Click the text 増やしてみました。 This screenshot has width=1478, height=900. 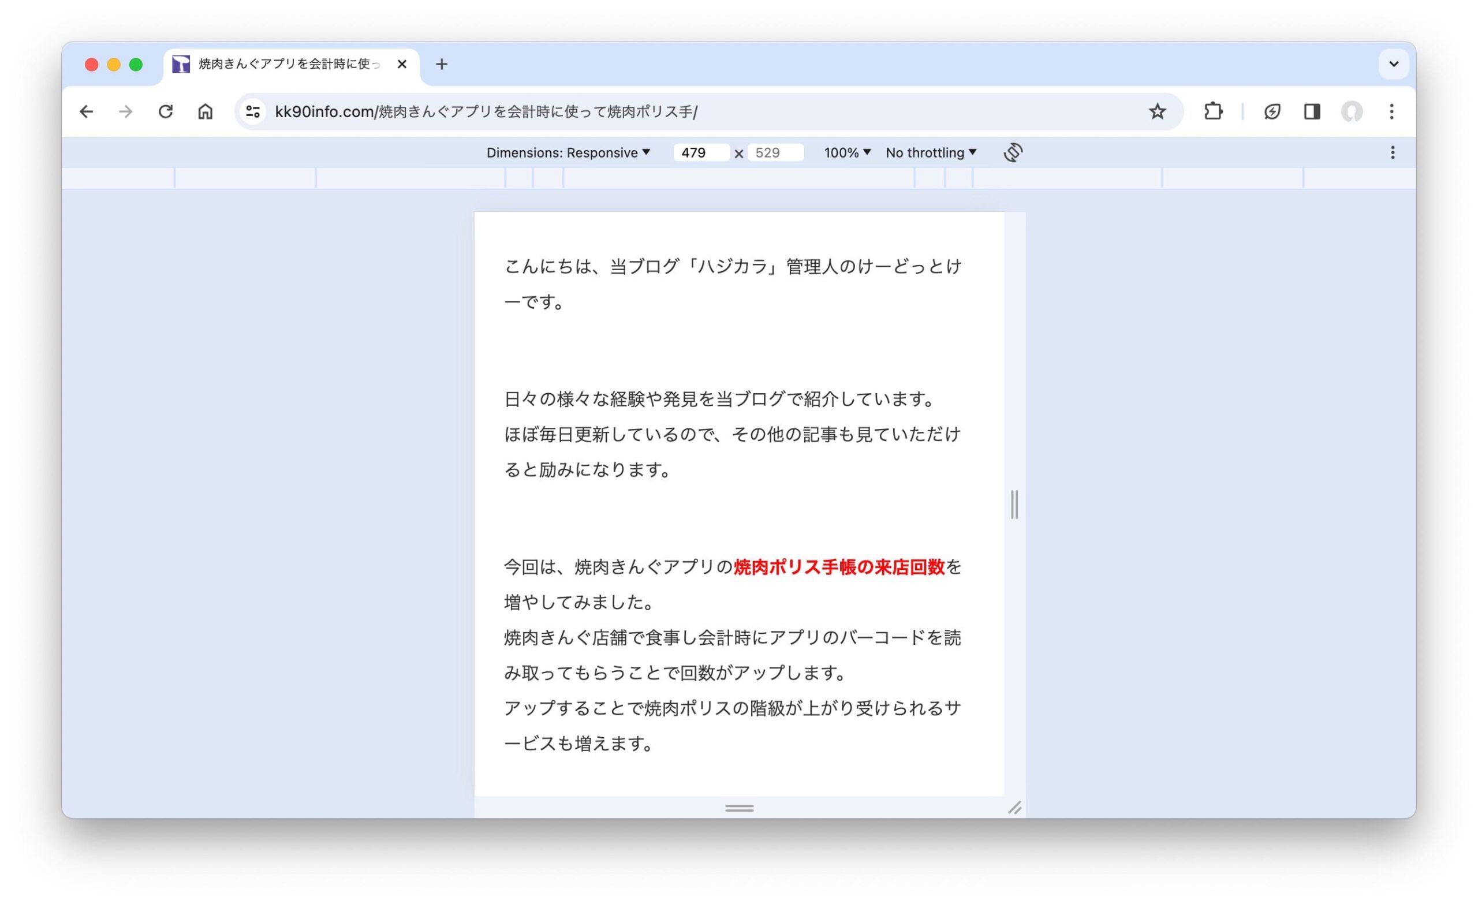pyautogui.click(x=579, y=603)
